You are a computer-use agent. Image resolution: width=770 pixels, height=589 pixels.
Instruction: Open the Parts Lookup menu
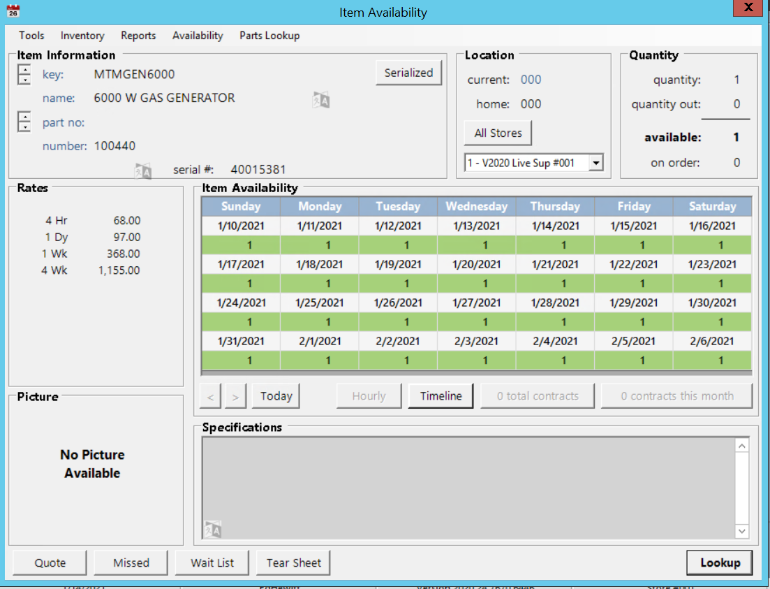tap(269, 36)
